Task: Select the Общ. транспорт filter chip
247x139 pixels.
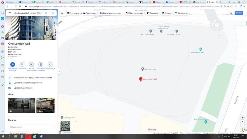Action: click(134, 13)
